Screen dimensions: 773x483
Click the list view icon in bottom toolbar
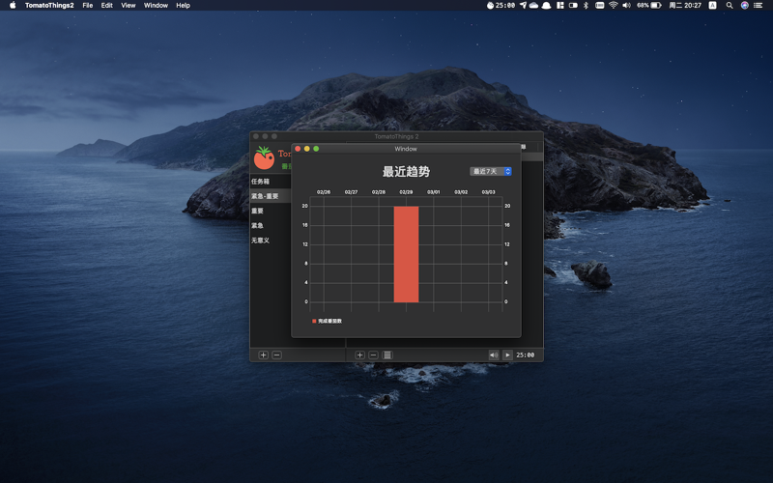click(387, 355)
